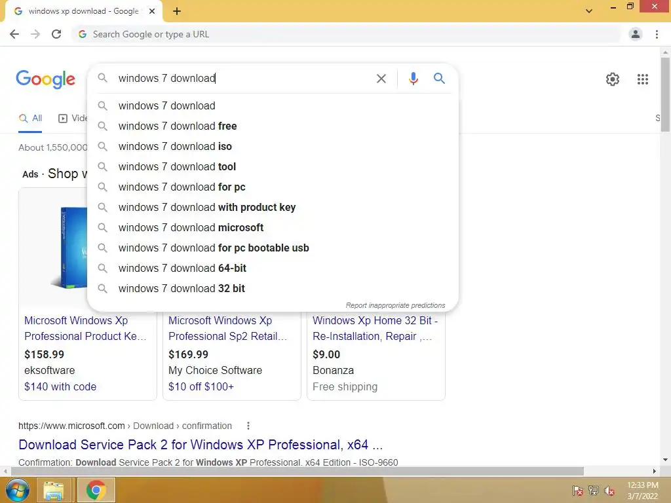Viewport: 671px width, 503px height.
Task: Go back to the previous page
Action: (x=14, y=34)
